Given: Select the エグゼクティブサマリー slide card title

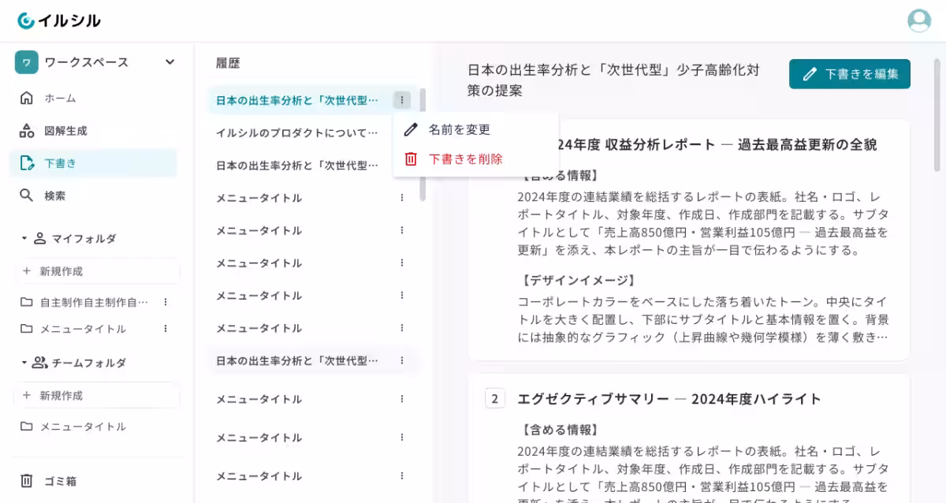Looking at the screenshot, I should point(669,399).
